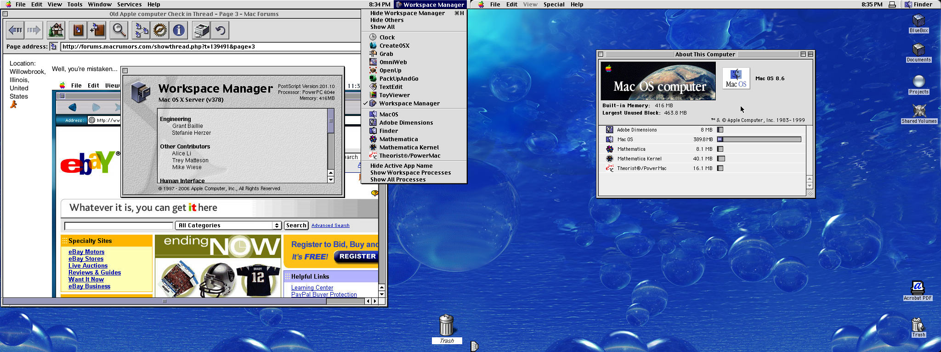Screen dimensions: 941x352
Task: Print the page using the printer icon
Action: [201, 30]
